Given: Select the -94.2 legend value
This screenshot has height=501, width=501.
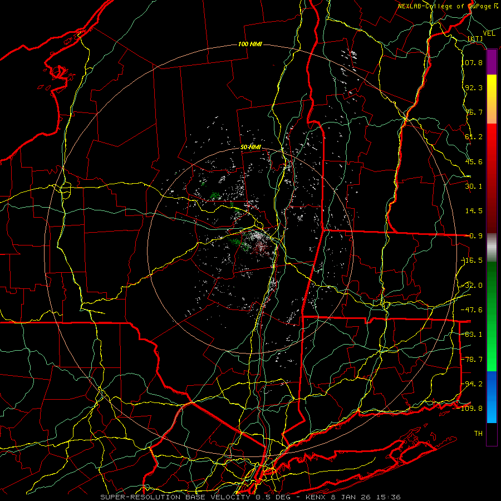Looking at the screenshot, I should (472, 384).
